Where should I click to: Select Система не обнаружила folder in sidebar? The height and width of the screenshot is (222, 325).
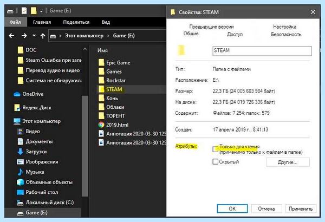49,81
